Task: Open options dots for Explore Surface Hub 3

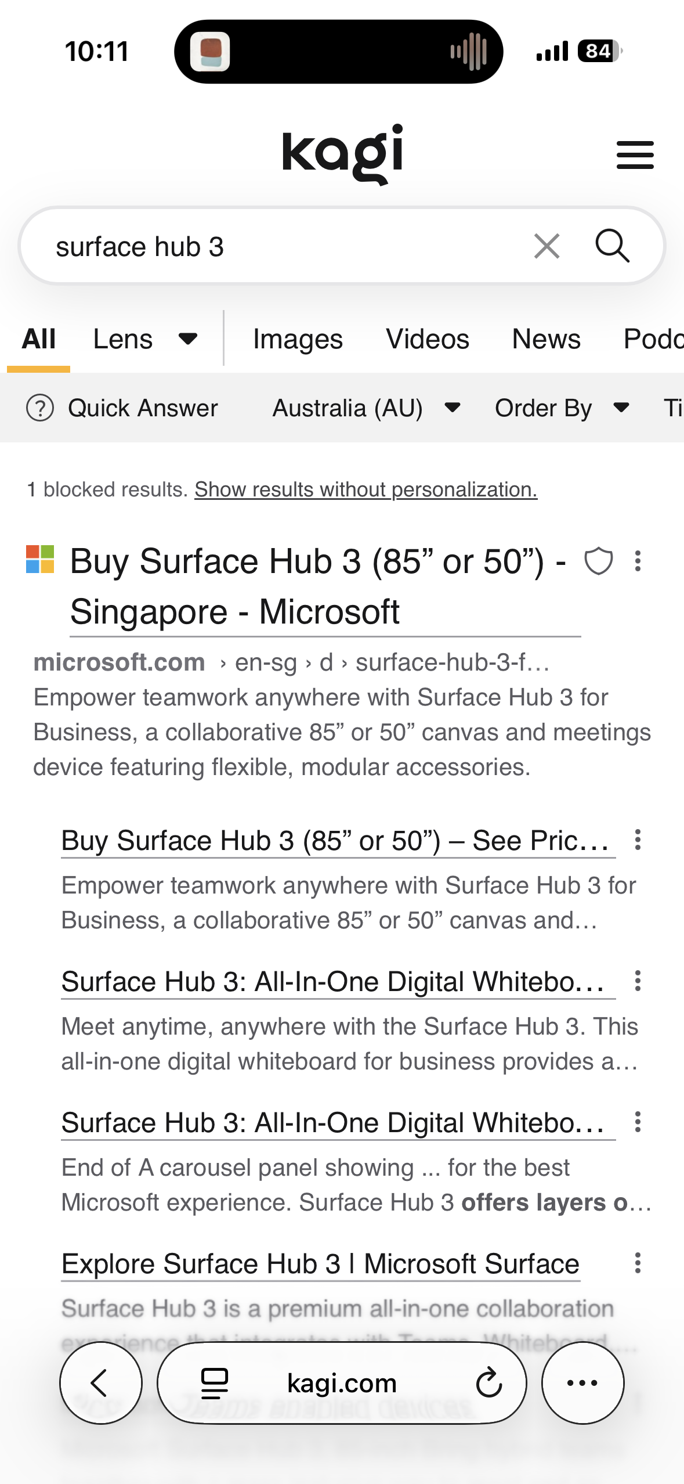Action: [638, 1263]
